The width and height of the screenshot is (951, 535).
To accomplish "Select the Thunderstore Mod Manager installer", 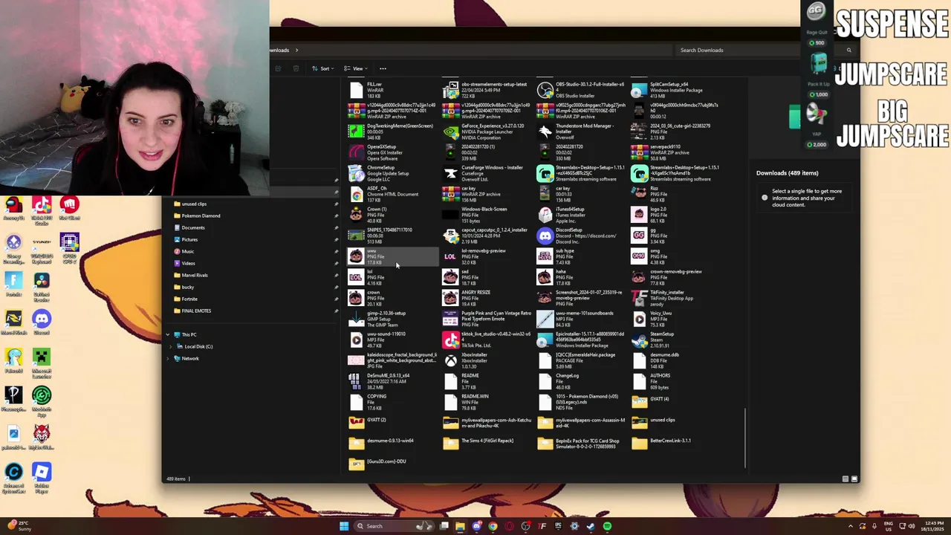I will (545, 132).
